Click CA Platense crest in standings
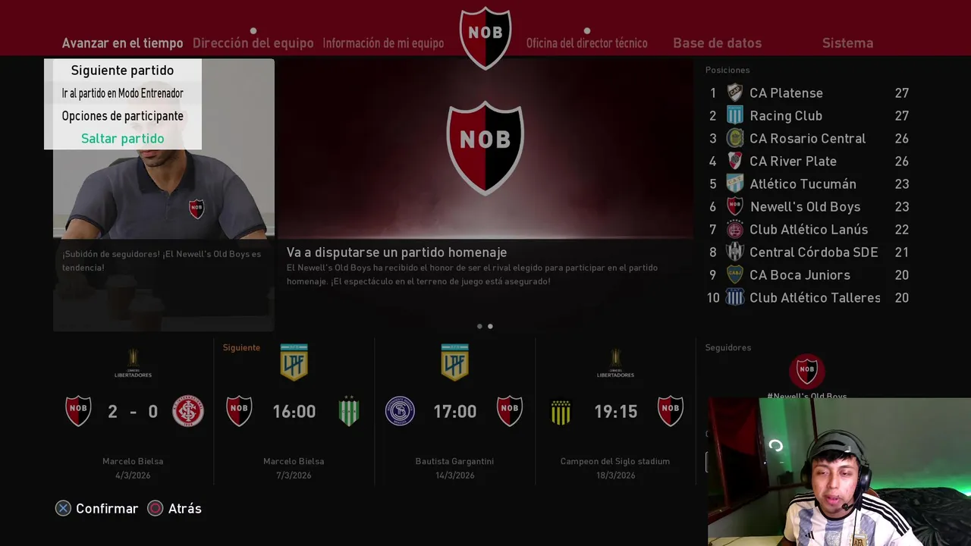971x546 pixels. (x=735, y=93)
